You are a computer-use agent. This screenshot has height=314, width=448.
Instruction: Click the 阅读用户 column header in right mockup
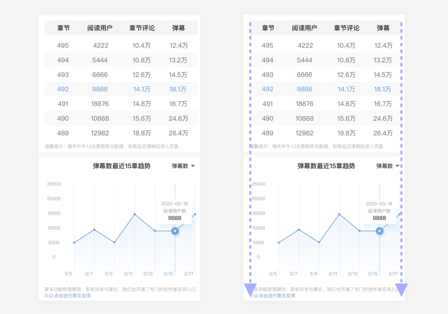(304, 28)
